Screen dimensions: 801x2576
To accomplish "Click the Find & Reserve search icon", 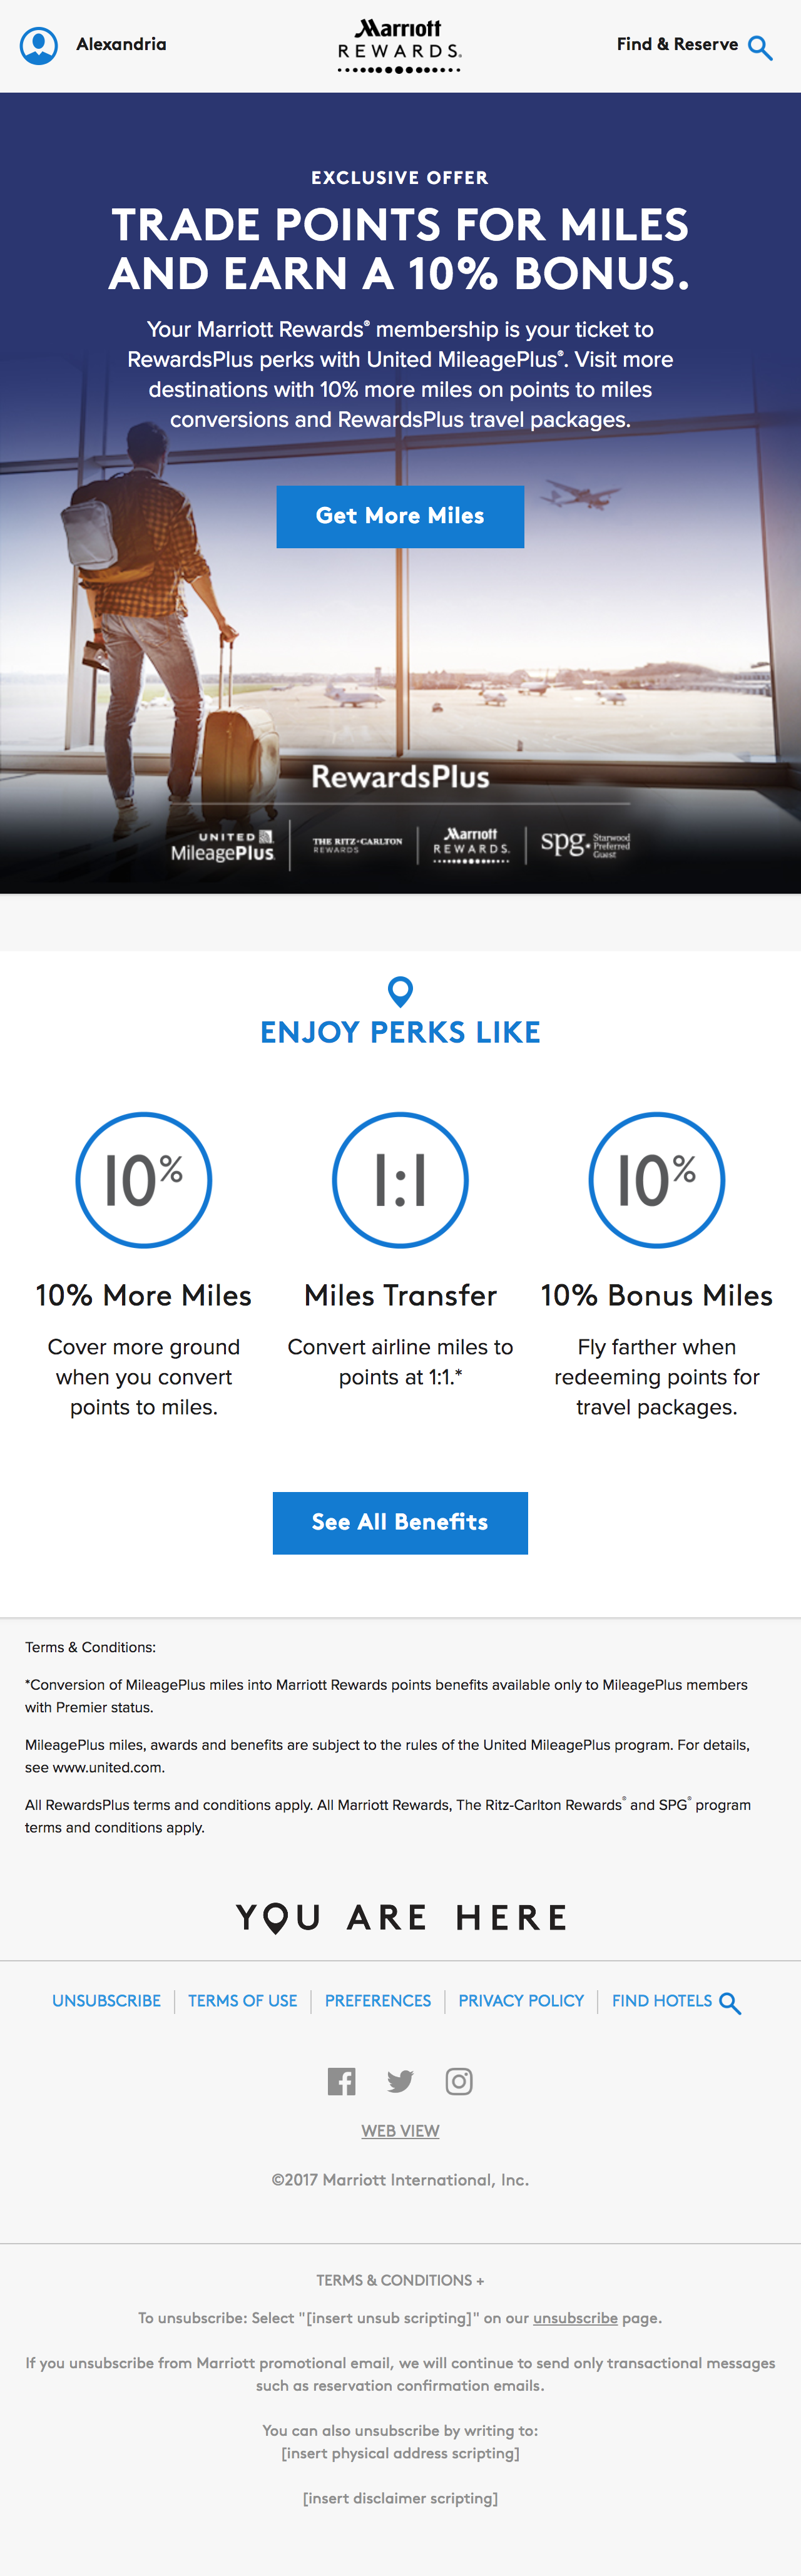I will tap(760, 48).
